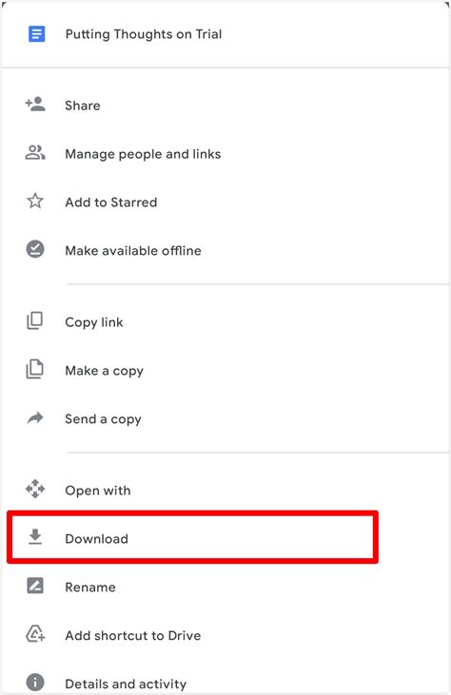
Task: Click the Make a copy pages icon
Action: (35, 369)
